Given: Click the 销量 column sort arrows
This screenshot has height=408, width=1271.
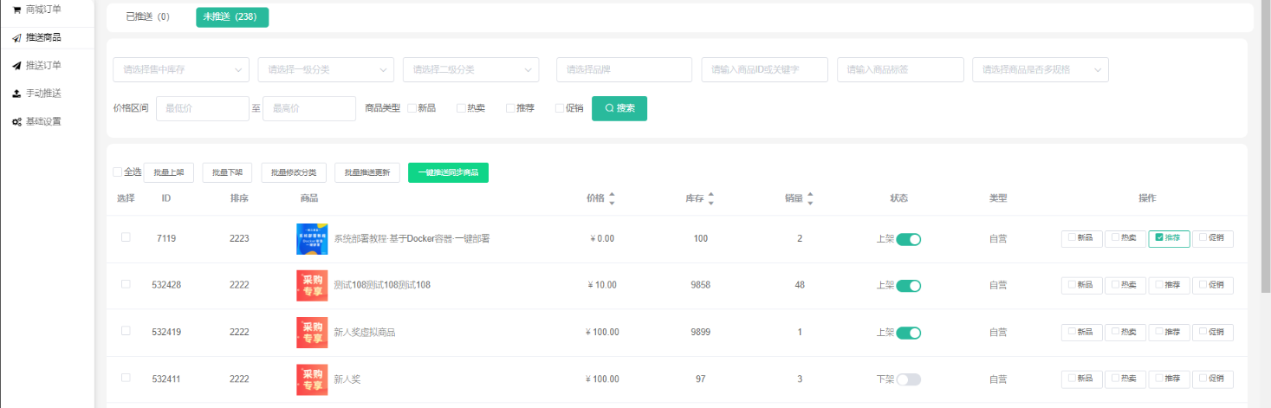Looking at the screenshot, I should point(810,198).
